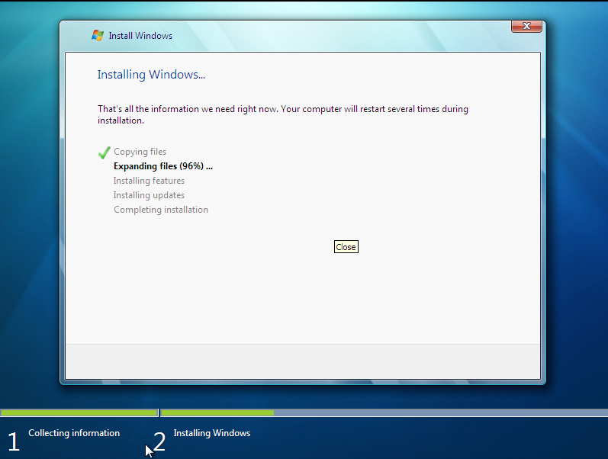Click the 'Installing Windows...' heading

(x=151, y=75)
